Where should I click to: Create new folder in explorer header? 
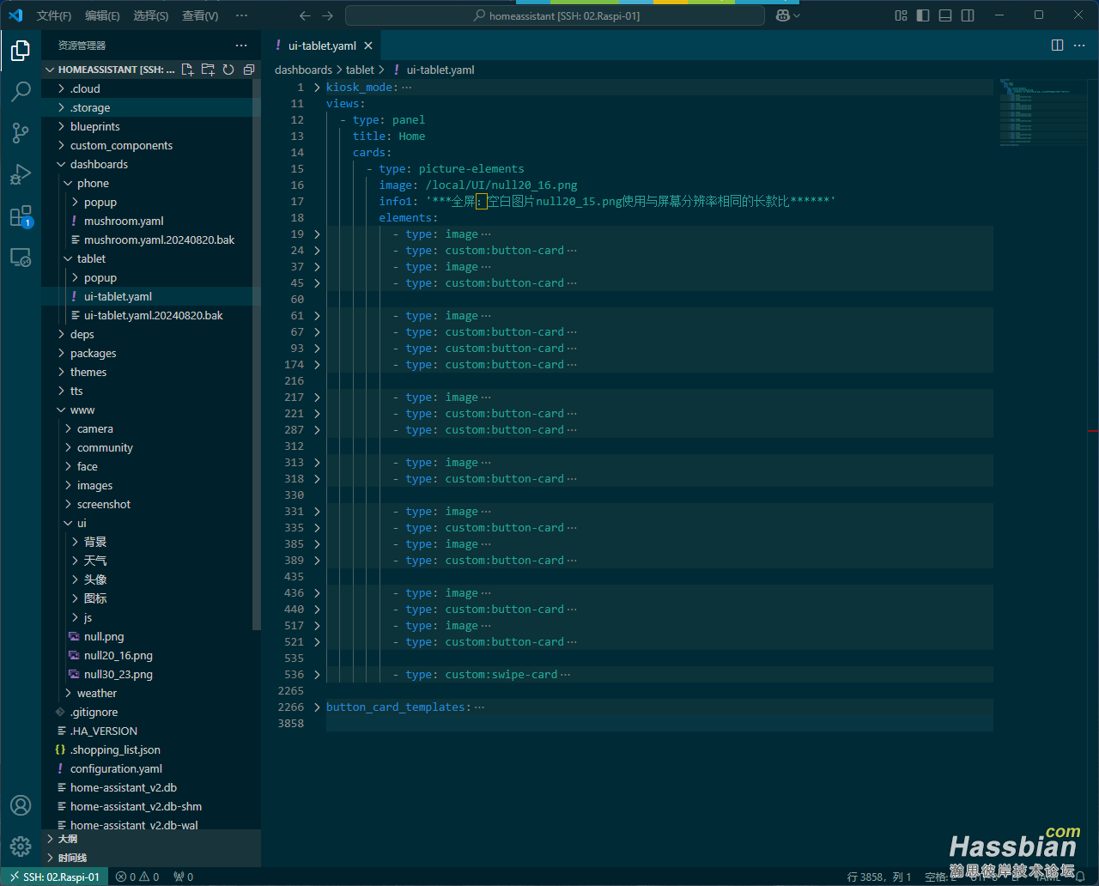click(208, 70)
